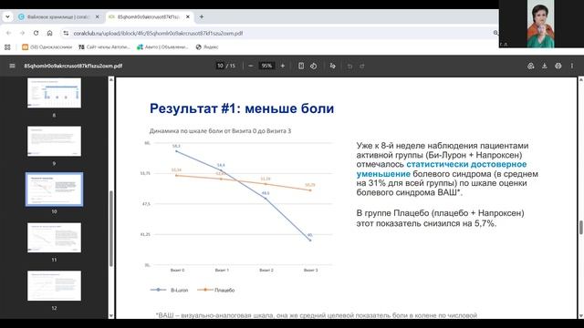This screenshot has height=328, width=584.
Task: Click document scrollbar down arrow
Action: coord(580,316)
